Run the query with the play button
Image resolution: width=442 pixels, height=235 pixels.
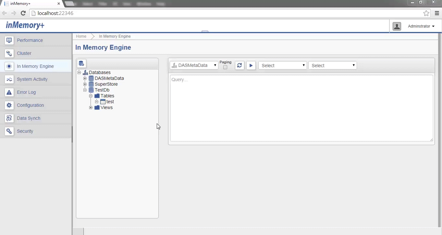click(x=251, y=65)
